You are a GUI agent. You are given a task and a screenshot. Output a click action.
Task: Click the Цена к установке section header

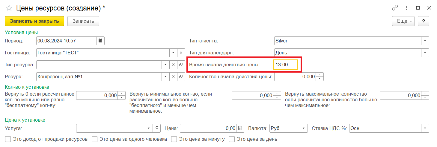pos(25,120)
